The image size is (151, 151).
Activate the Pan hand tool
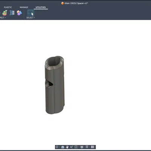[67, 147]
